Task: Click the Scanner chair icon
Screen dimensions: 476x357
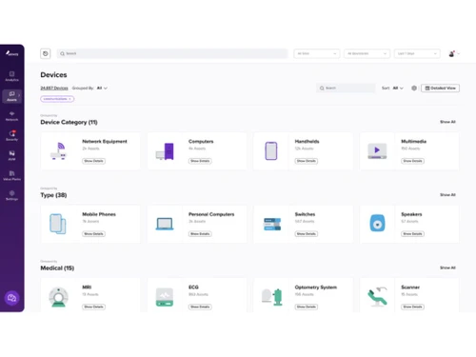Action: [x=378, y=297]
